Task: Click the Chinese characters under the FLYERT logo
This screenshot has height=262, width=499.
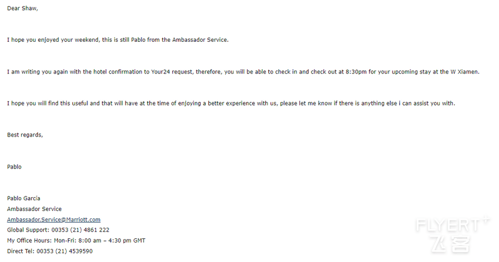Action: (450, 245)
